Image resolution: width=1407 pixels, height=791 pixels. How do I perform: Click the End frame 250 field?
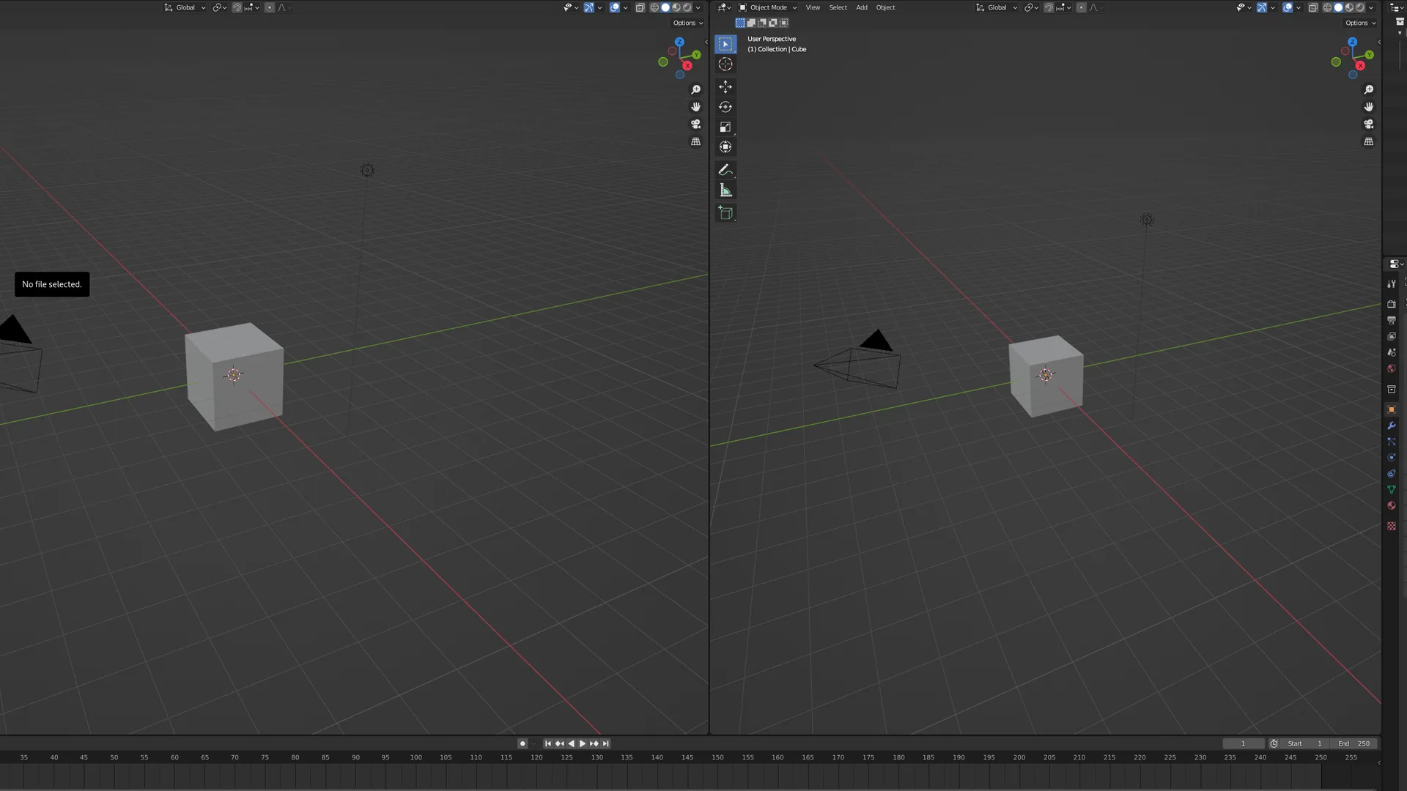tap(1354, 743)
